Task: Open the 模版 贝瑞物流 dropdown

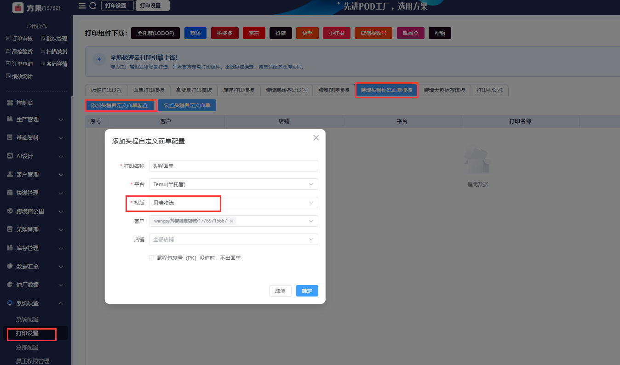Action: (234, 203)
